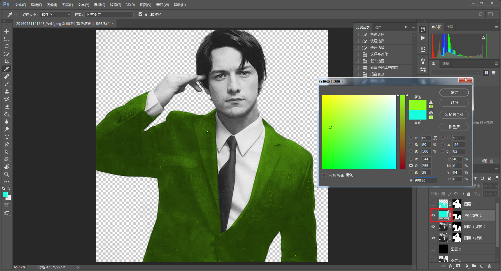The width and height of the screenshot is (501, 271).
Task: Click the hex color input field
Action: tap(425, 180)
